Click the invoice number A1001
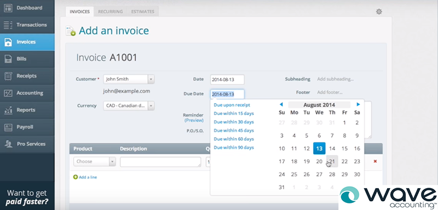Screen dimensions: 438x210 tap(123, 58)
